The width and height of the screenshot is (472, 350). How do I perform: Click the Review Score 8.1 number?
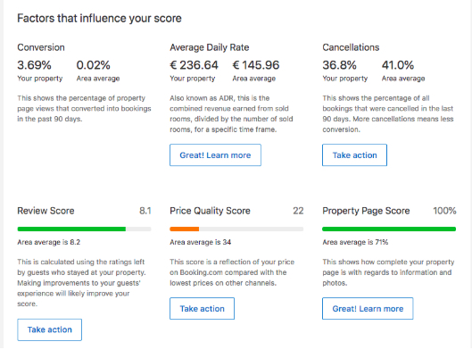(x=145, y=211)
